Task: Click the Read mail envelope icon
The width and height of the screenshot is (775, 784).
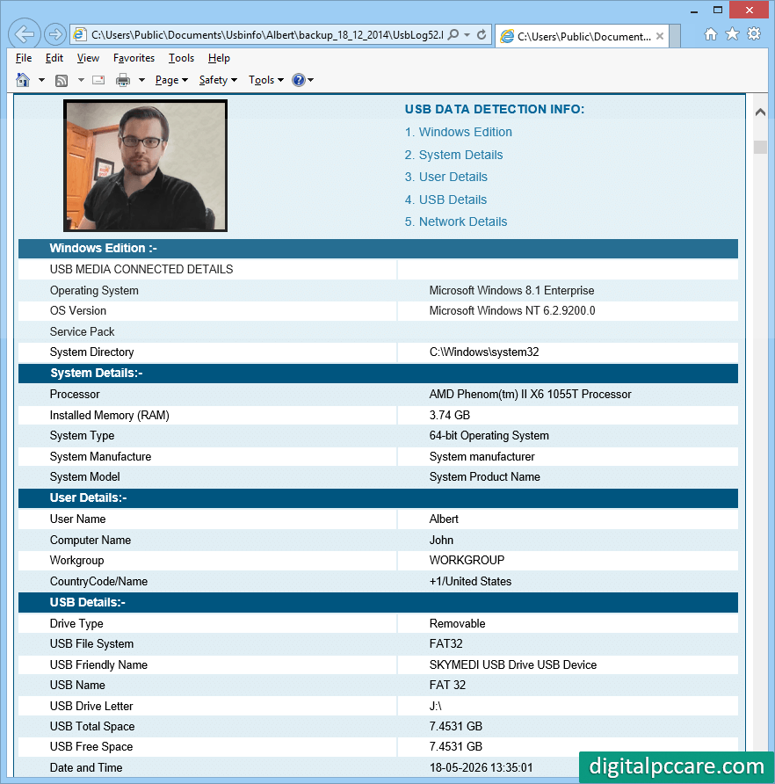Action: coord(98,80)
